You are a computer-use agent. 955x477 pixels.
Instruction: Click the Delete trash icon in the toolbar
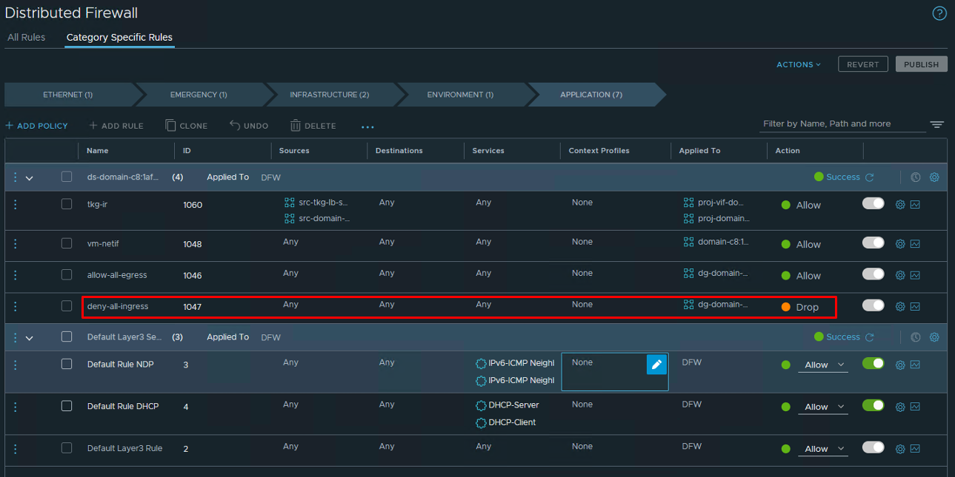[313, 125]
